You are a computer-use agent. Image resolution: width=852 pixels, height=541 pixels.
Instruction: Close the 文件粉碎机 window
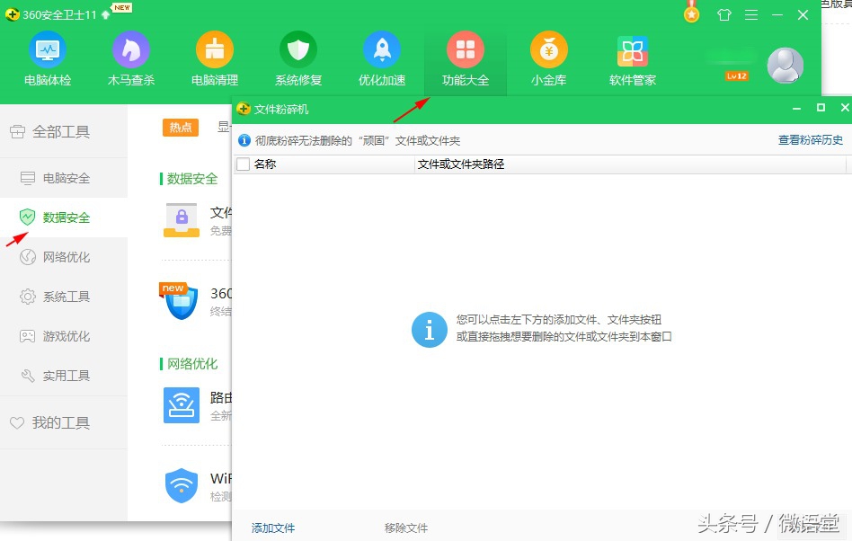[x=845, y=108]
